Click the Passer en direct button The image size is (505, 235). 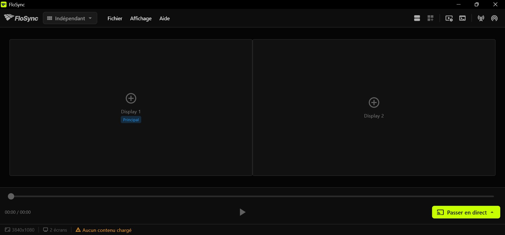[x=466, y=212]
